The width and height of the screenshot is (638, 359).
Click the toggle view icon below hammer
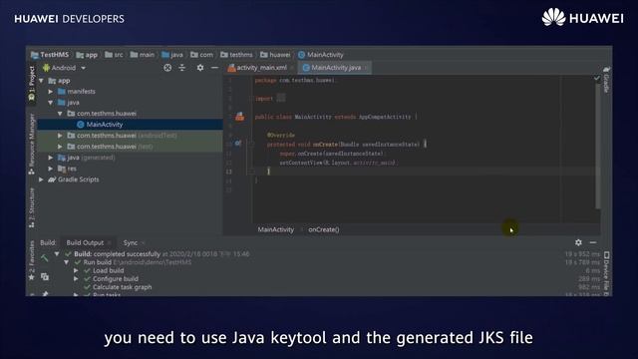[x=45, y=277]
